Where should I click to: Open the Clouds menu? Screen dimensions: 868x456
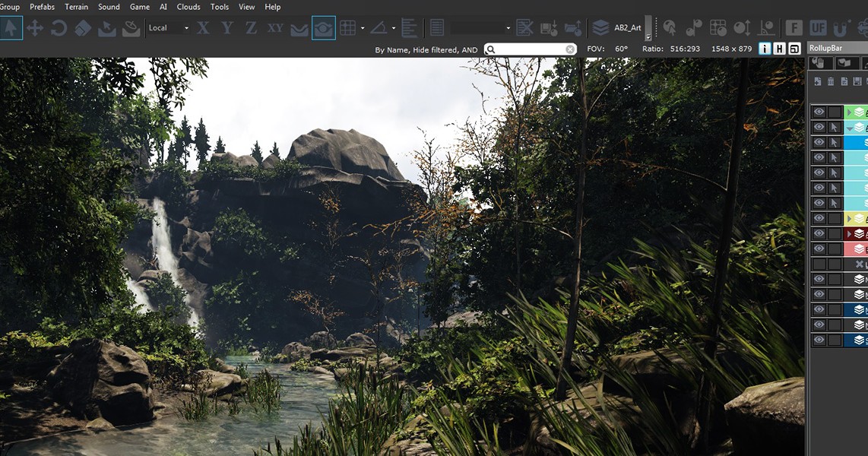pos(188,7)
